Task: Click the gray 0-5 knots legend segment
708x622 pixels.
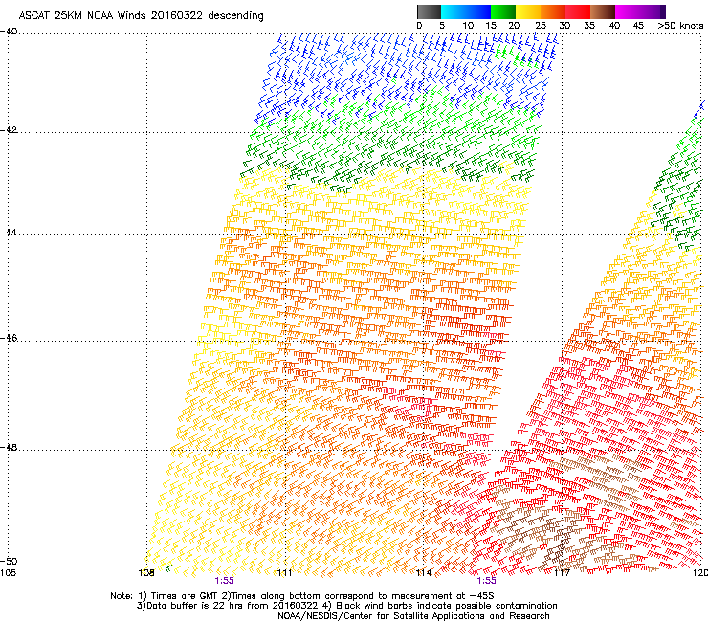Action: (429, 11)
